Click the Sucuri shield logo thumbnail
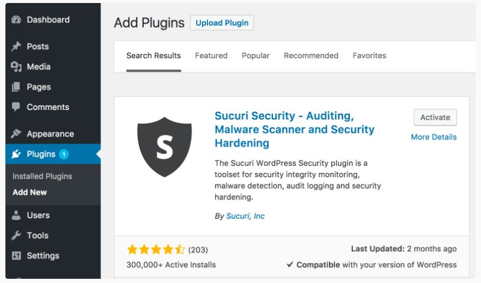 click(x=164, y=147)
